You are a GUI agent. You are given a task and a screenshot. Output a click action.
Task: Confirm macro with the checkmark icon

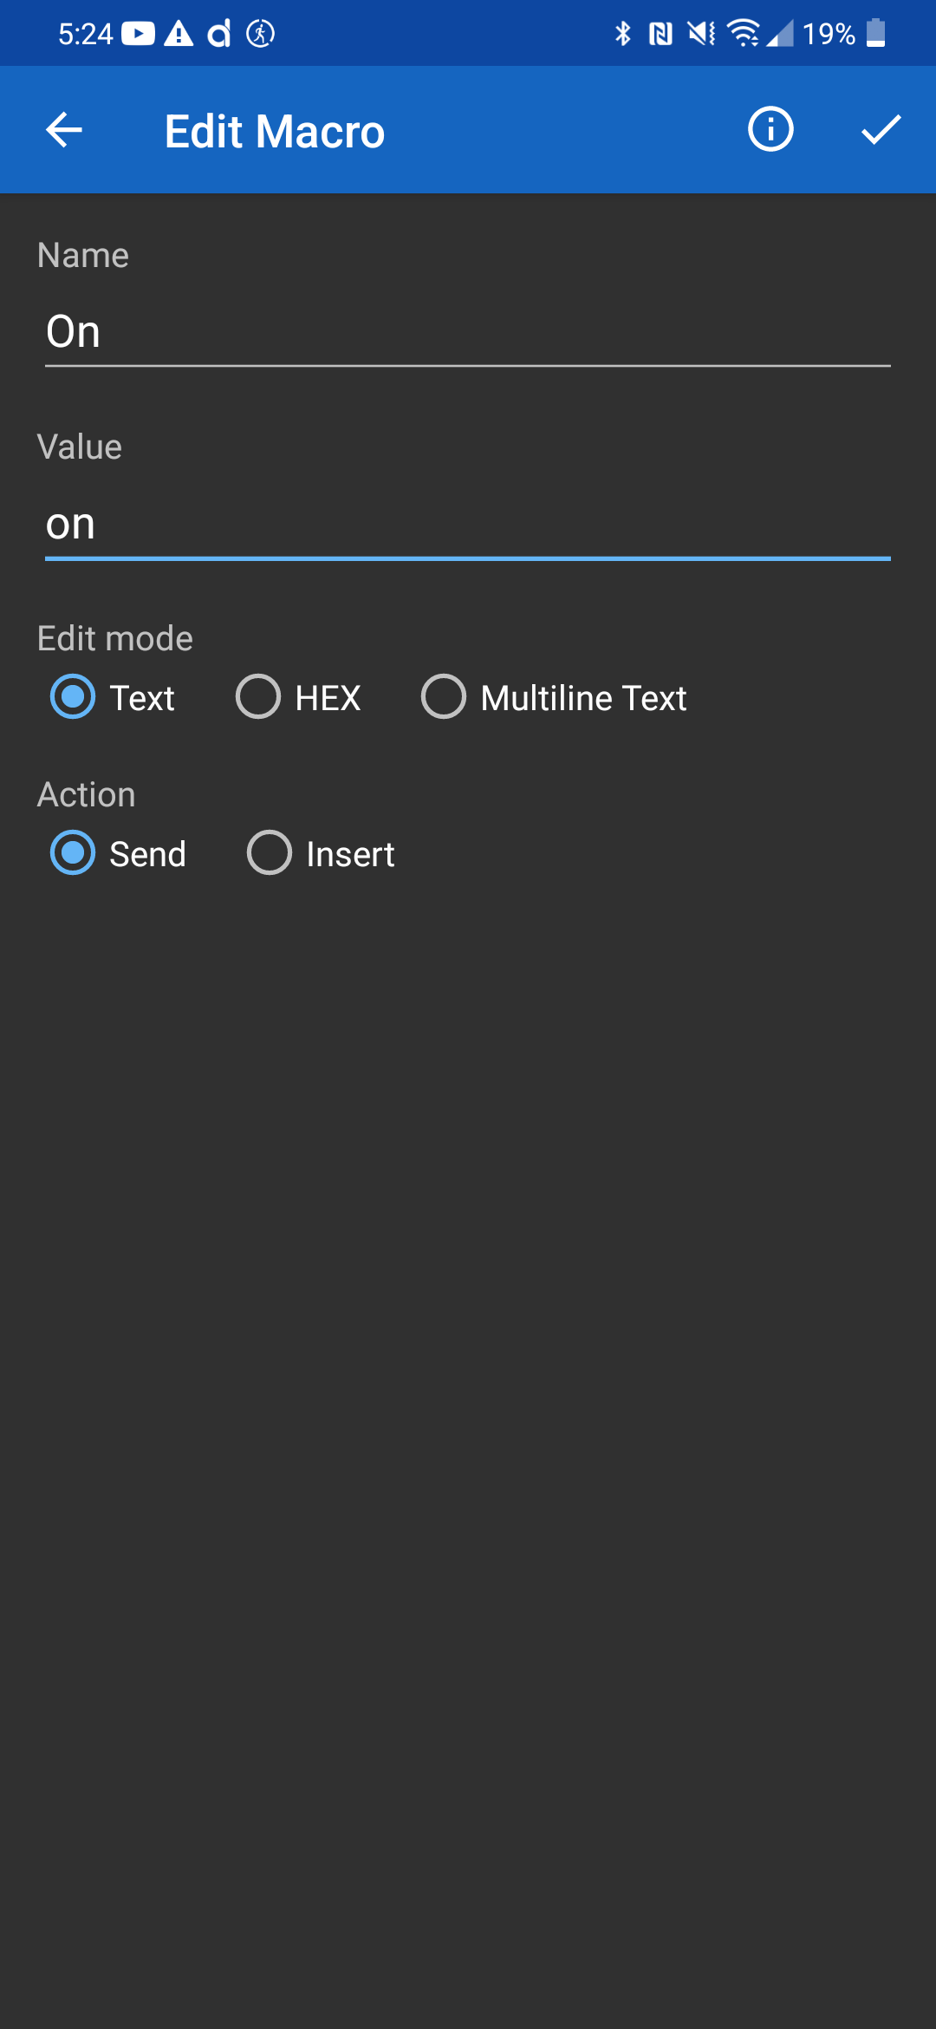881,130
